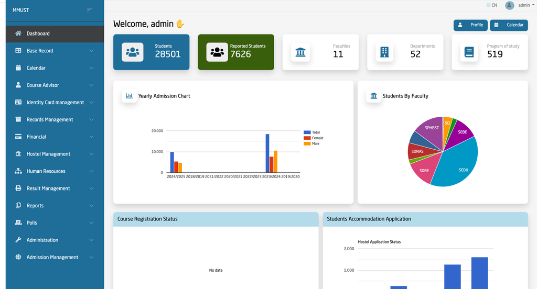Viewport: 537px width, 289px height.
Task: Click the Students card people icon
Action: [133, 52]
